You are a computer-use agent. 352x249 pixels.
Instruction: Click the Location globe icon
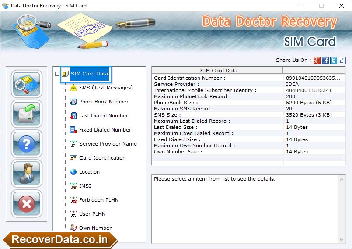tap(73, 172)
